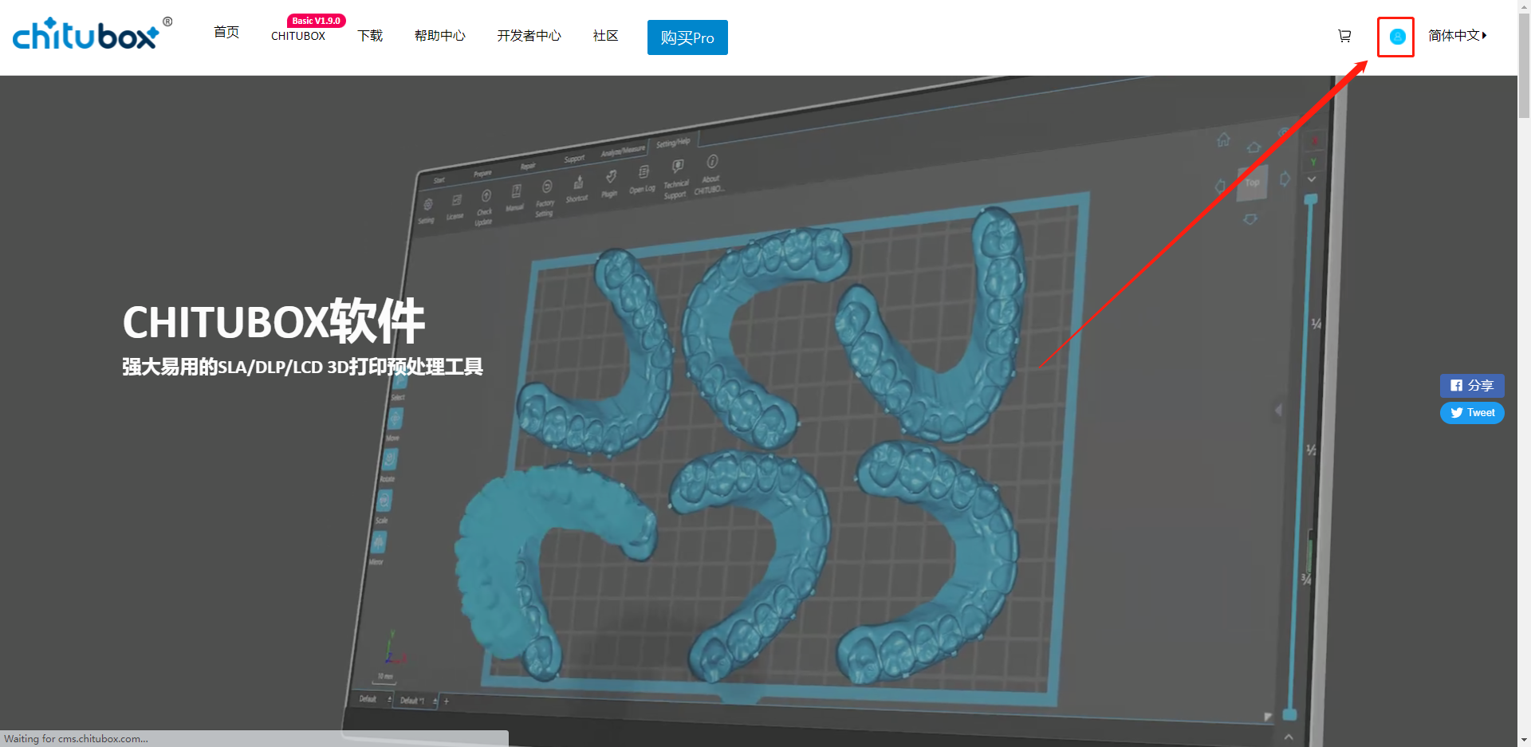Open the blue user account icon

point(1397,37)
